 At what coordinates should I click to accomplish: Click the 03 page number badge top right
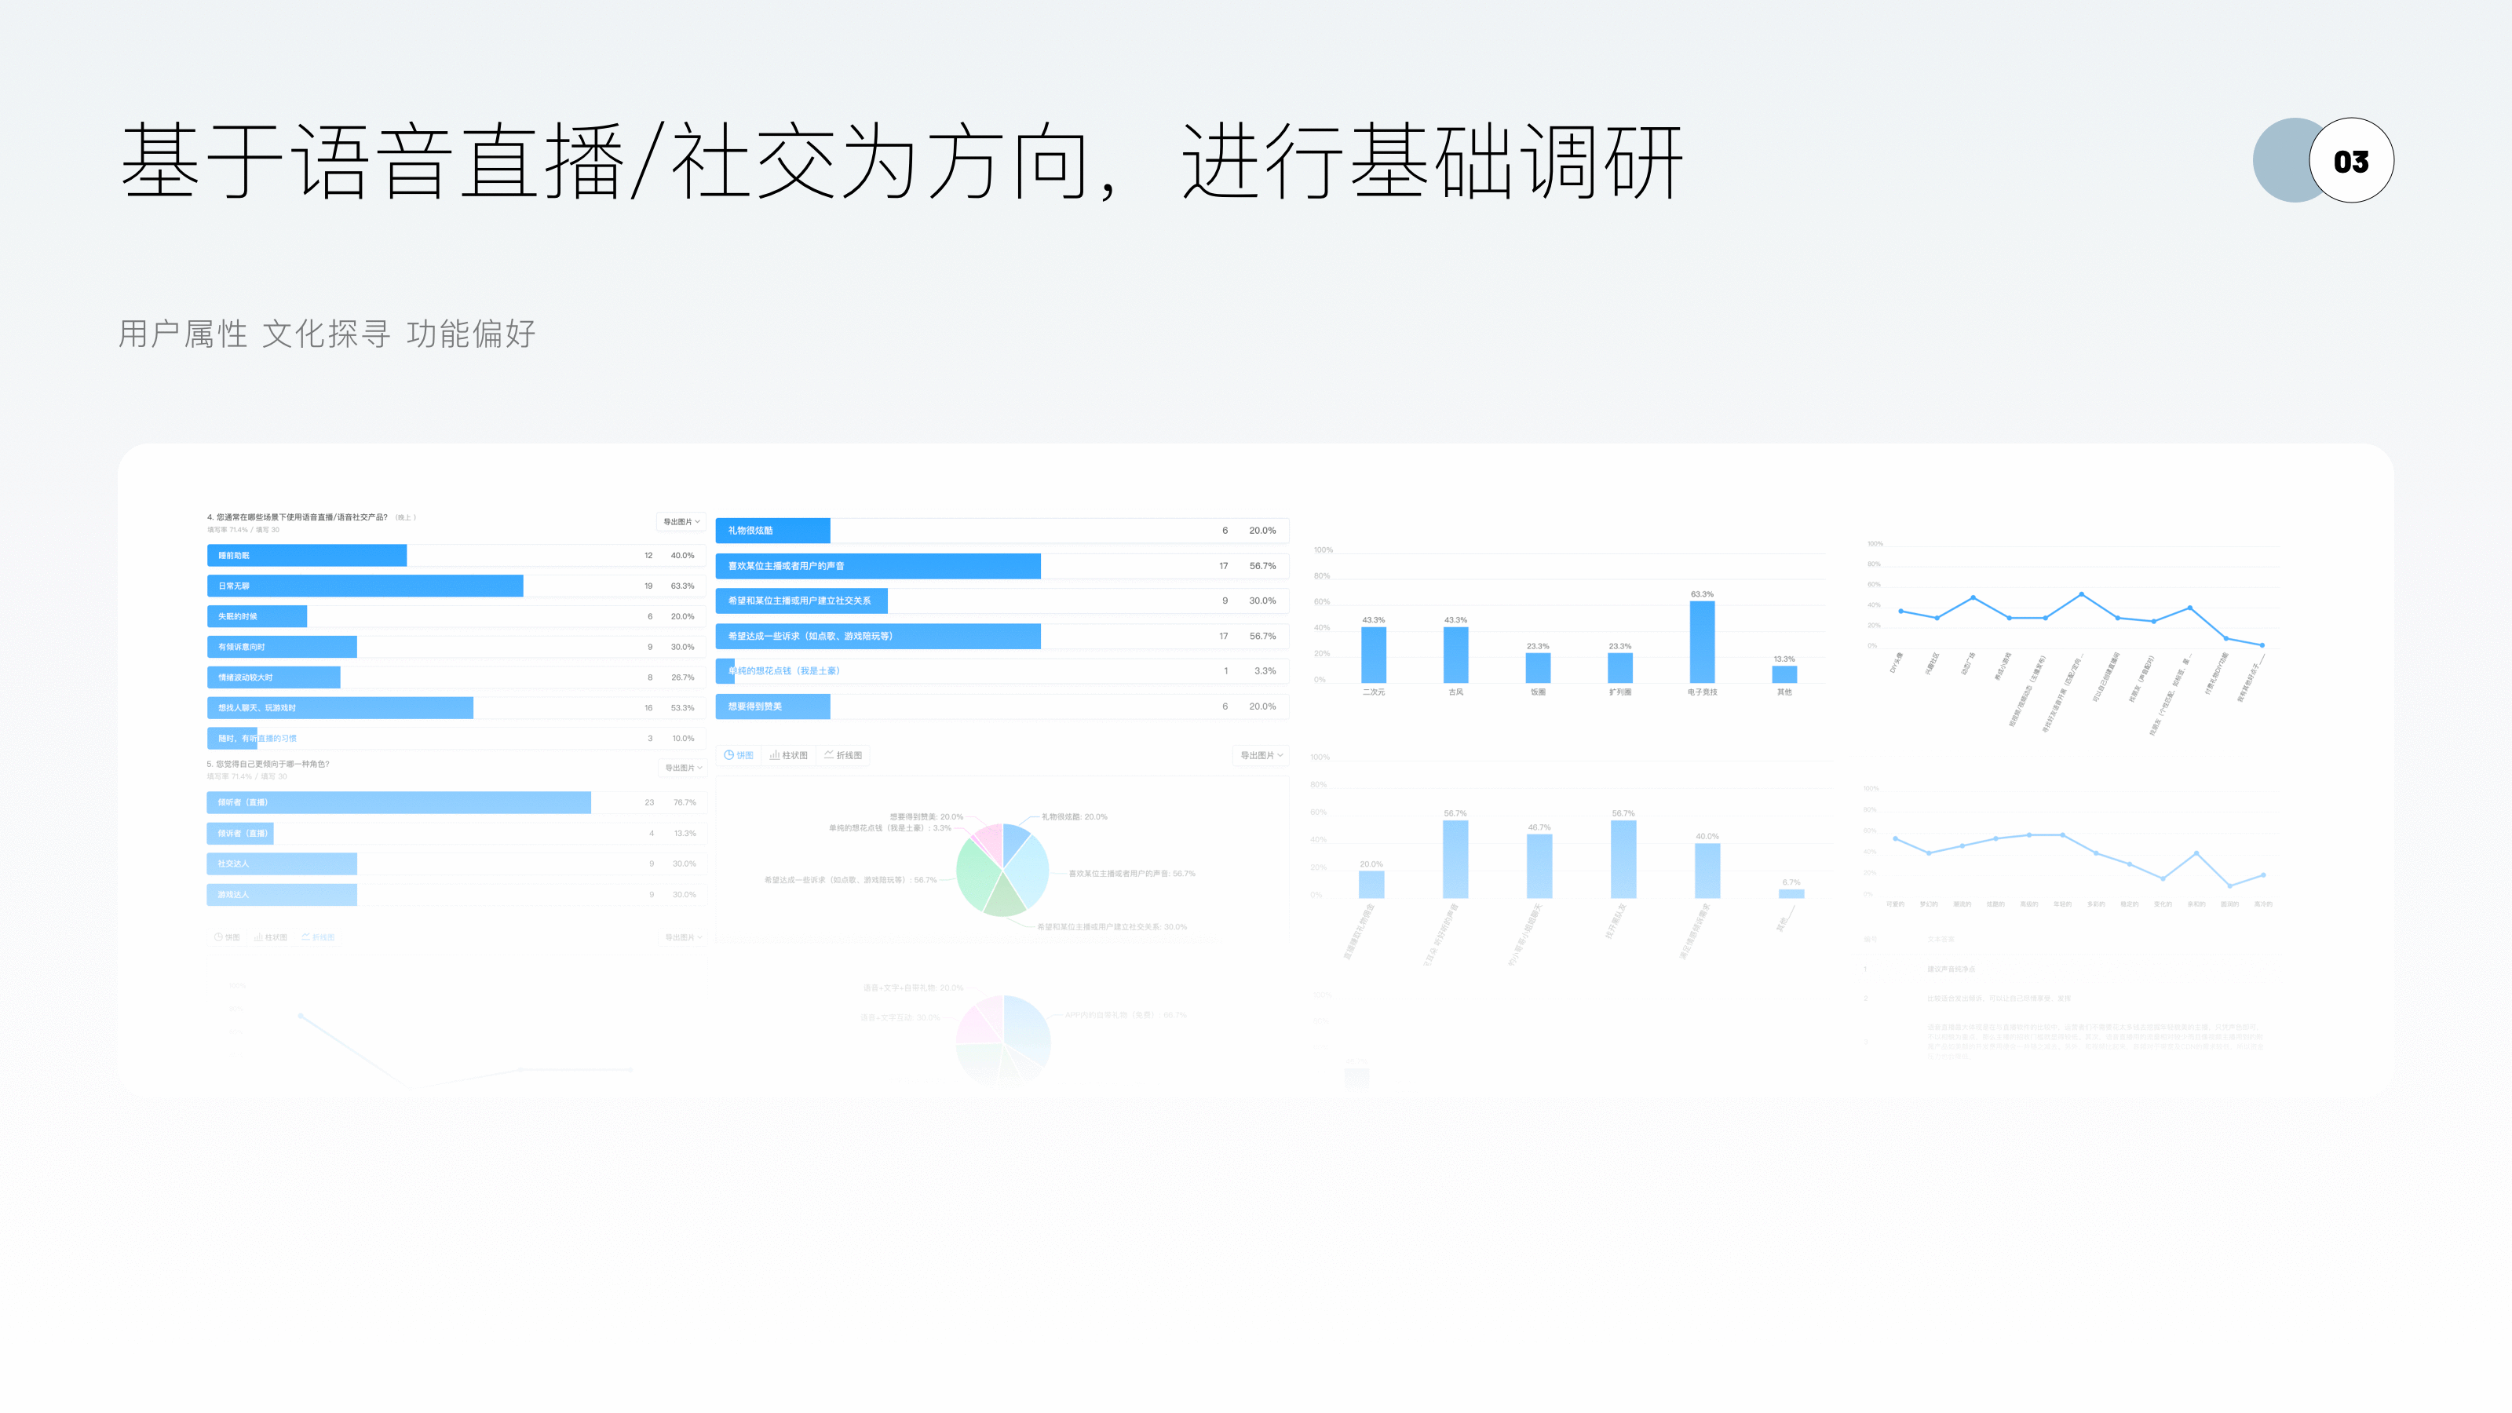point(2350,162)
